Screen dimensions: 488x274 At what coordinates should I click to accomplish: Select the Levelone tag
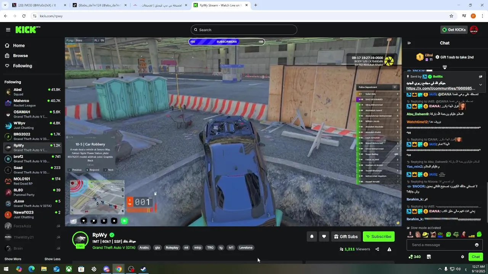246,248
